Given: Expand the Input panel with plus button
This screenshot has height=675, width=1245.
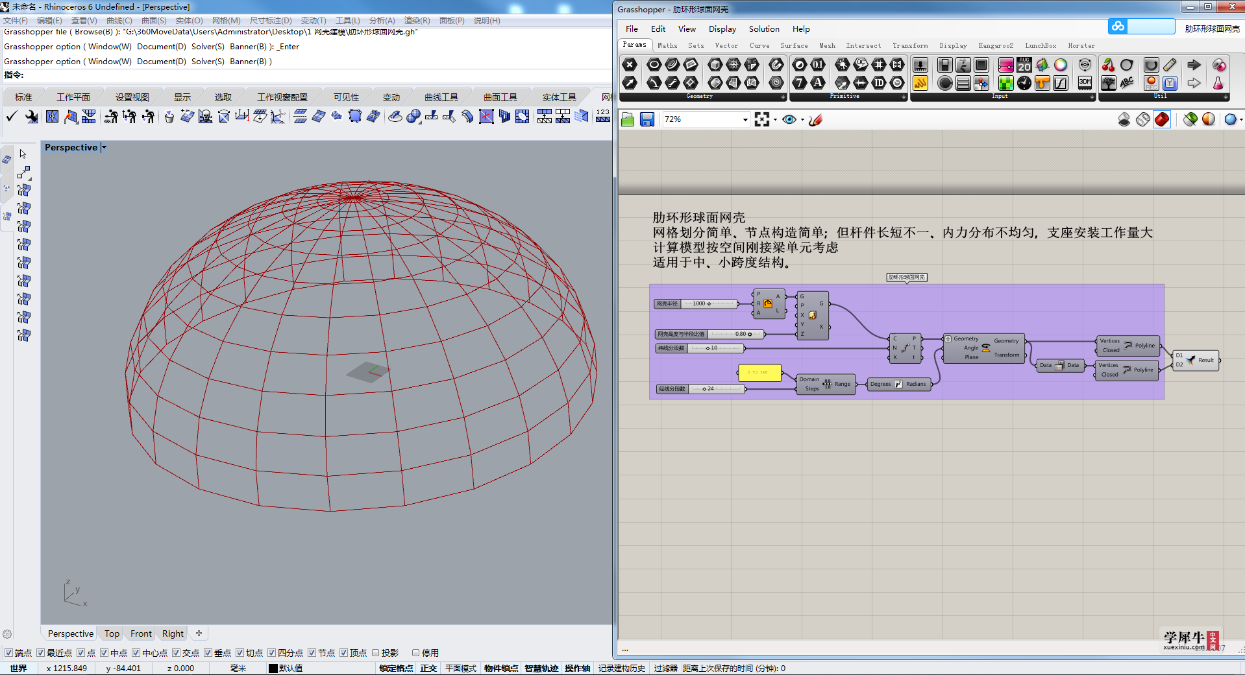Looking at the screenshot, I should click(1092, 97).
